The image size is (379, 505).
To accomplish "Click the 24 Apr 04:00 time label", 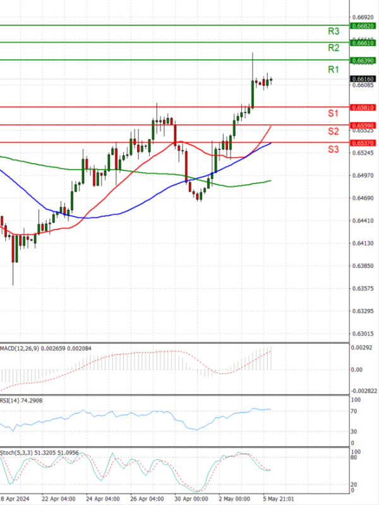I will click(103, 499).
